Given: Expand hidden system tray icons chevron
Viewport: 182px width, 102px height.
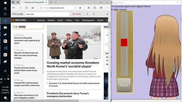Looking at the screenshot, I should point(8,76).
